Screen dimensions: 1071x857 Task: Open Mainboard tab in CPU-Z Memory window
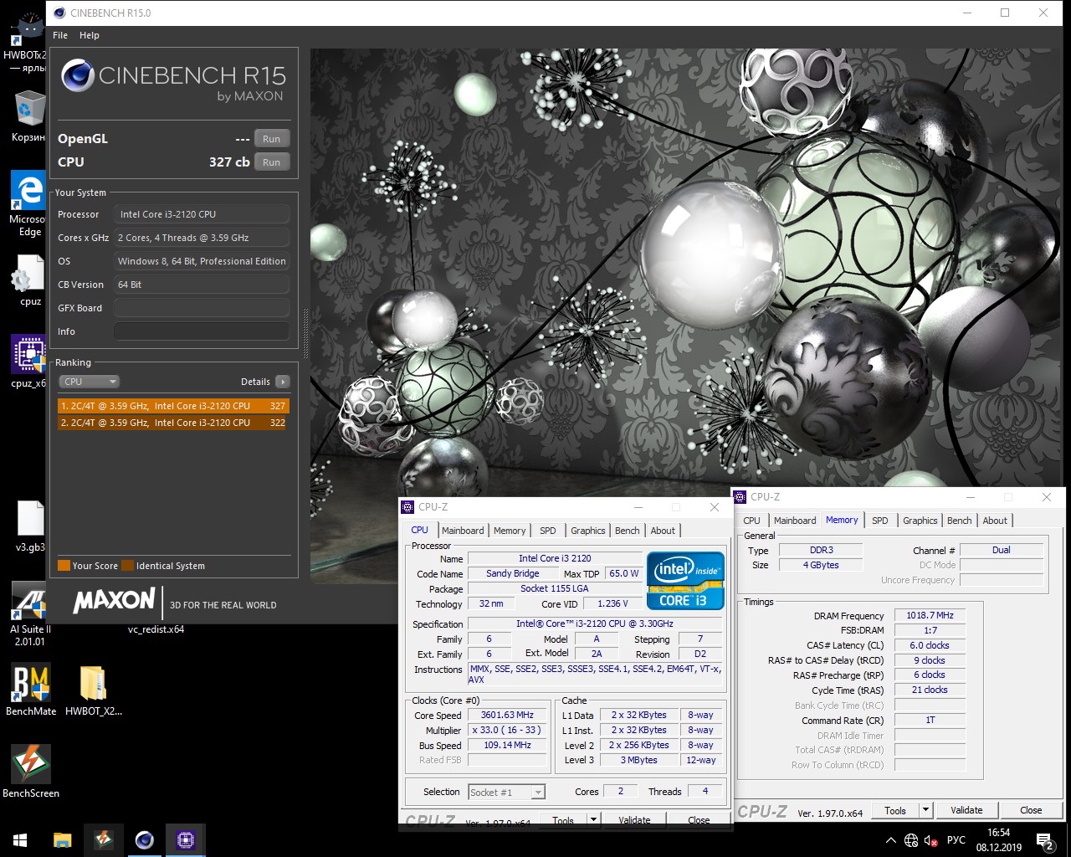point(795,521)
